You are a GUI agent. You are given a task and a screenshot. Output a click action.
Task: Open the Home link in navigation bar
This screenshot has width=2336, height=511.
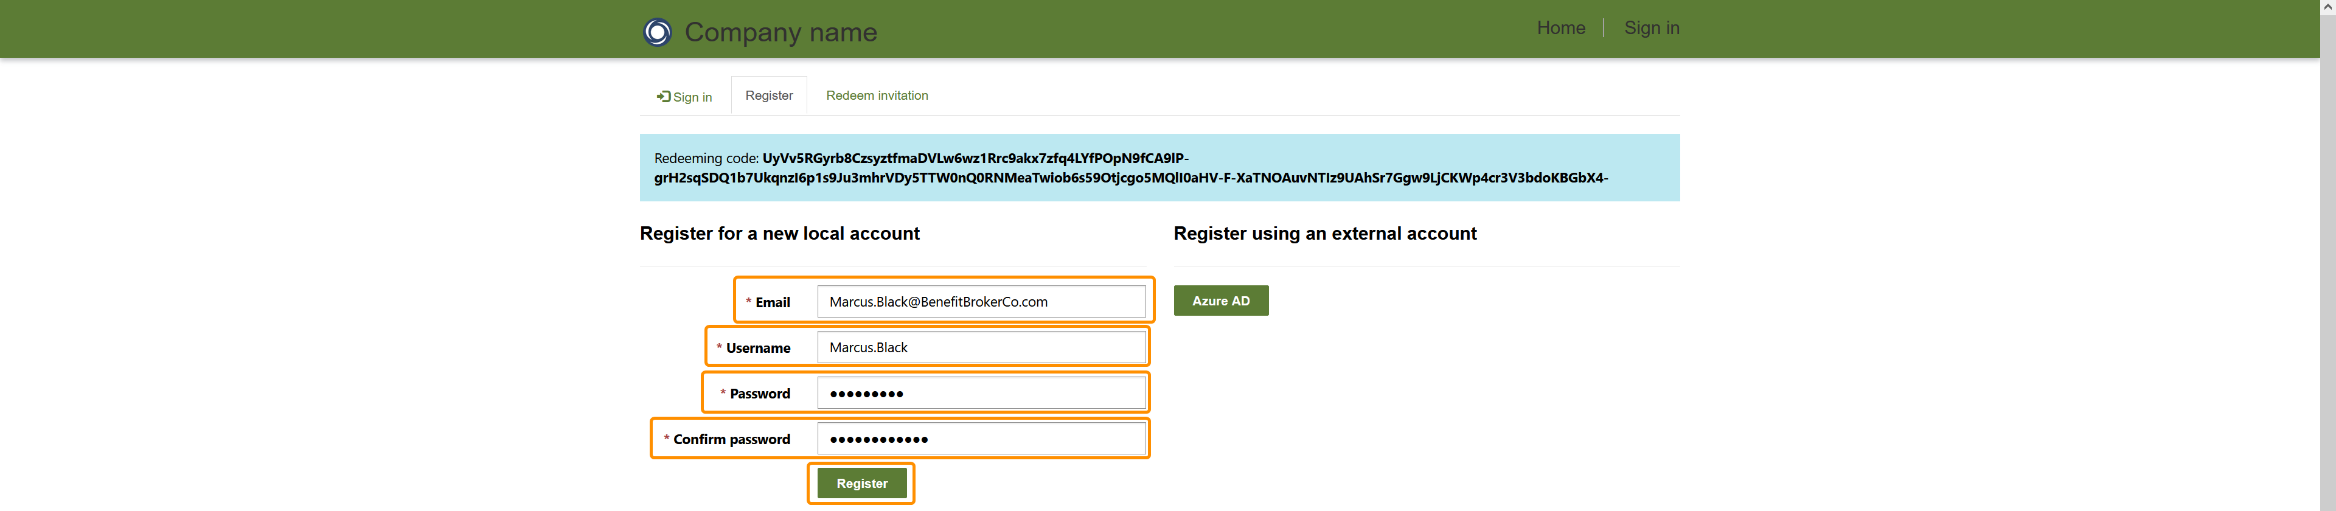[x=1560, y=28]
